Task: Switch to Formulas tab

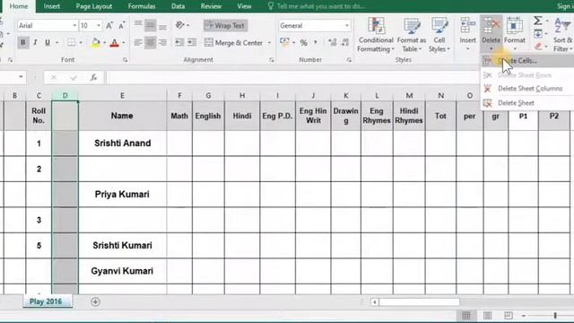Action: pyautogui.click(x=142, y=6)
